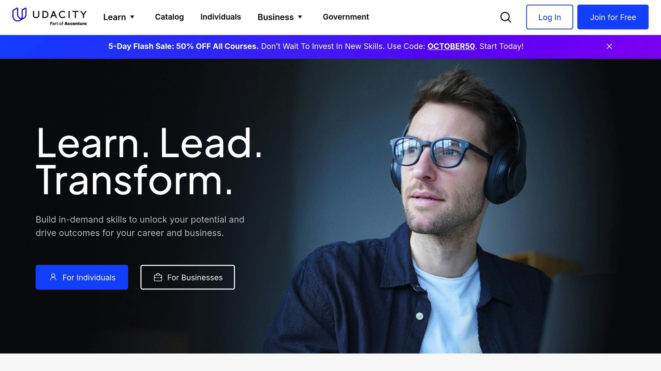The image size is (661, 371).
Task: Select the For Businesses button
Action: pos(188,277)
